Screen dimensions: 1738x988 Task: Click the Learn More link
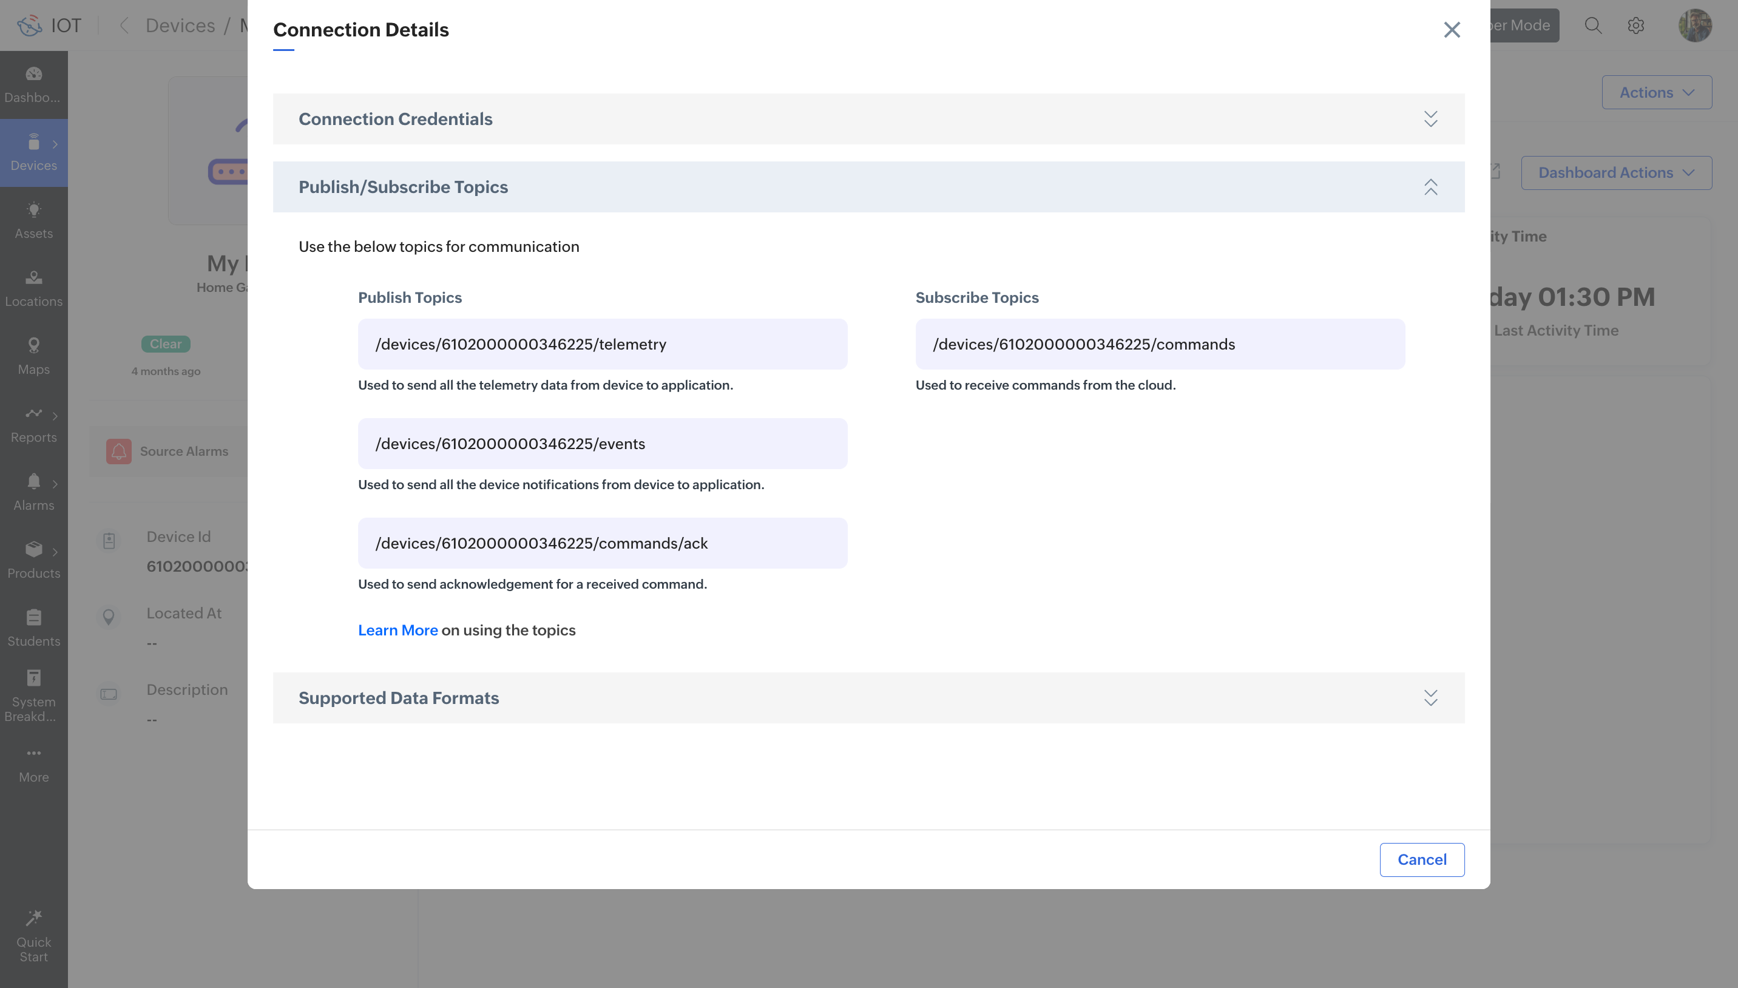[x=397, y=631]
